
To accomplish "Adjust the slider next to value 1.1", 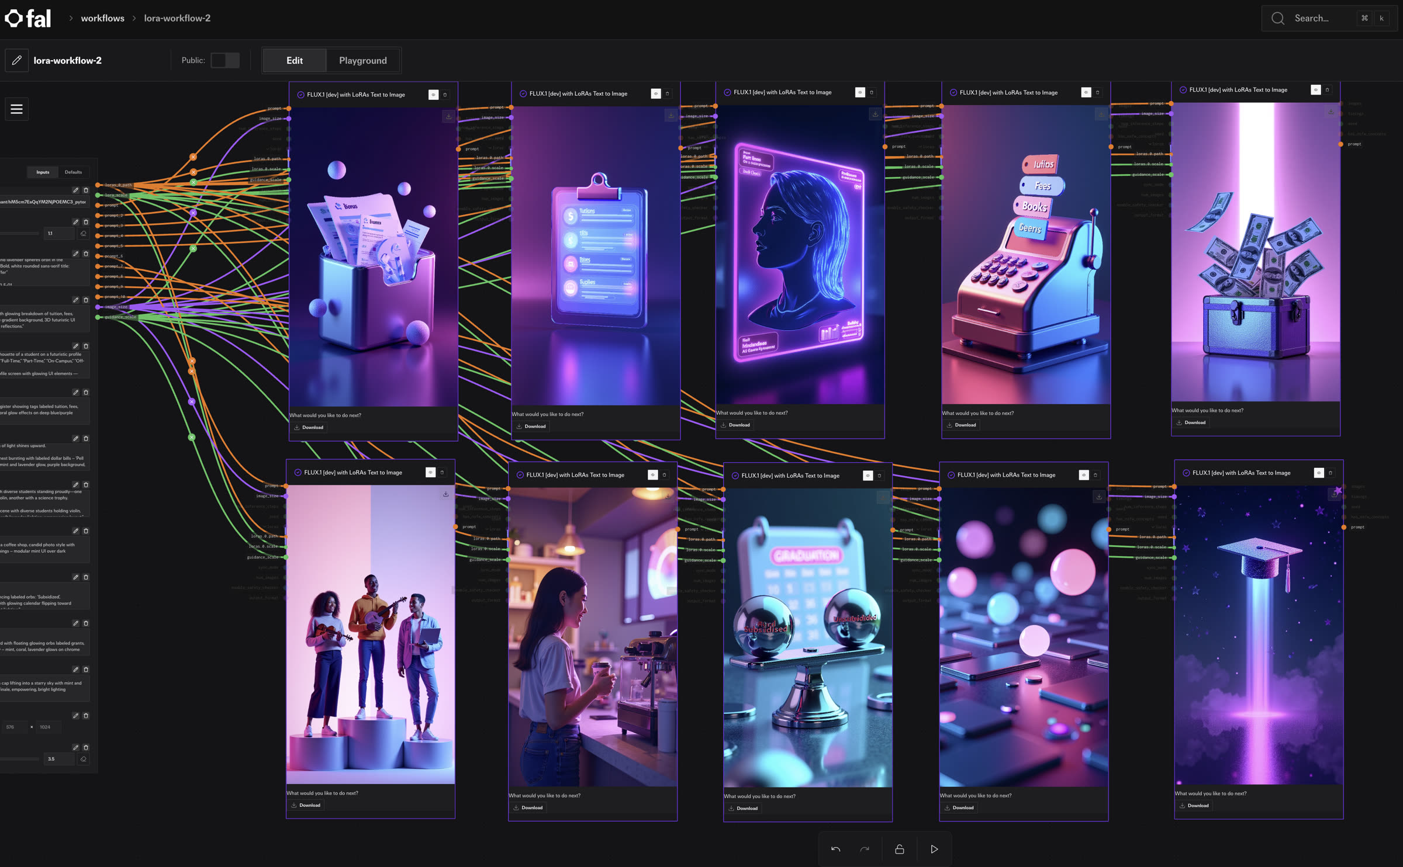I will [x=20, y=233].
